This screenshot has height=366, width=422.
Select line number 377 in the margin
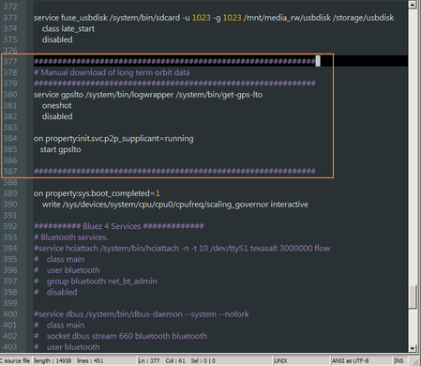click(10, 61)
